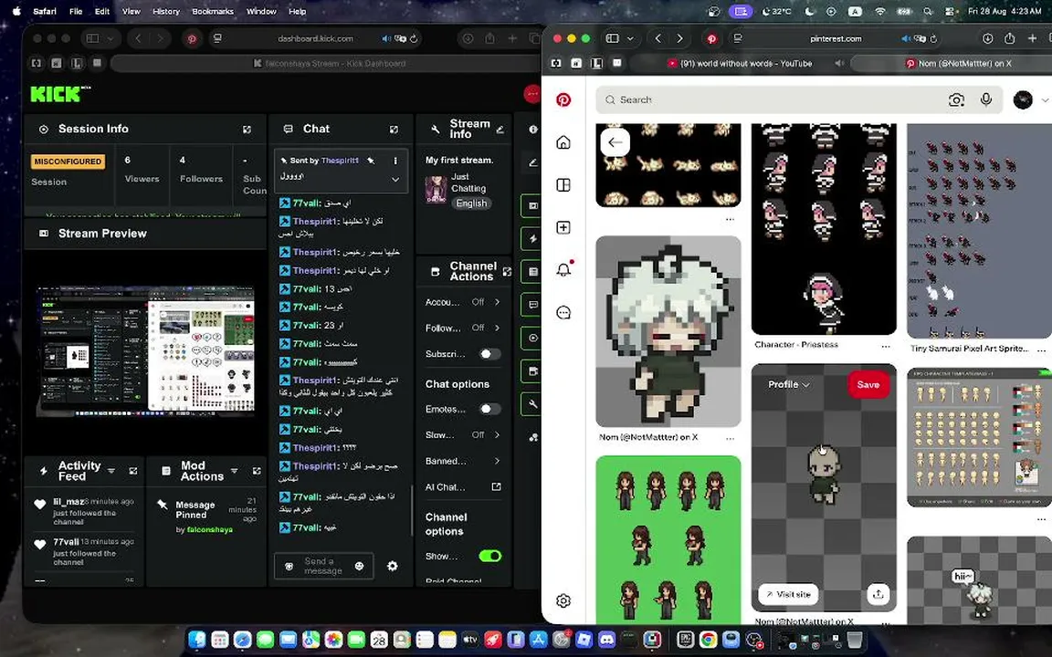The image size is (1052, 657).
Task: Pop out the Mod Actions panel
Action: (257, 471)
